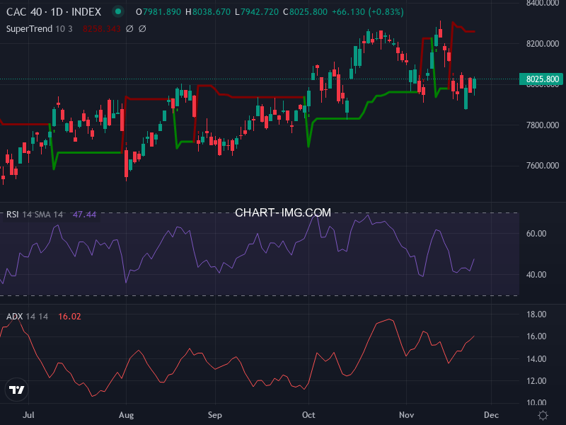Click the Nov label on the time axis
The image size is (566, 425).
(407, 414)
